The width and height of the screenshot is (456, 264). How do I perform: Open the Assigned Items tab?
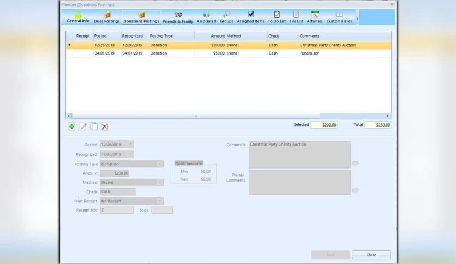(x=250, y=17)
